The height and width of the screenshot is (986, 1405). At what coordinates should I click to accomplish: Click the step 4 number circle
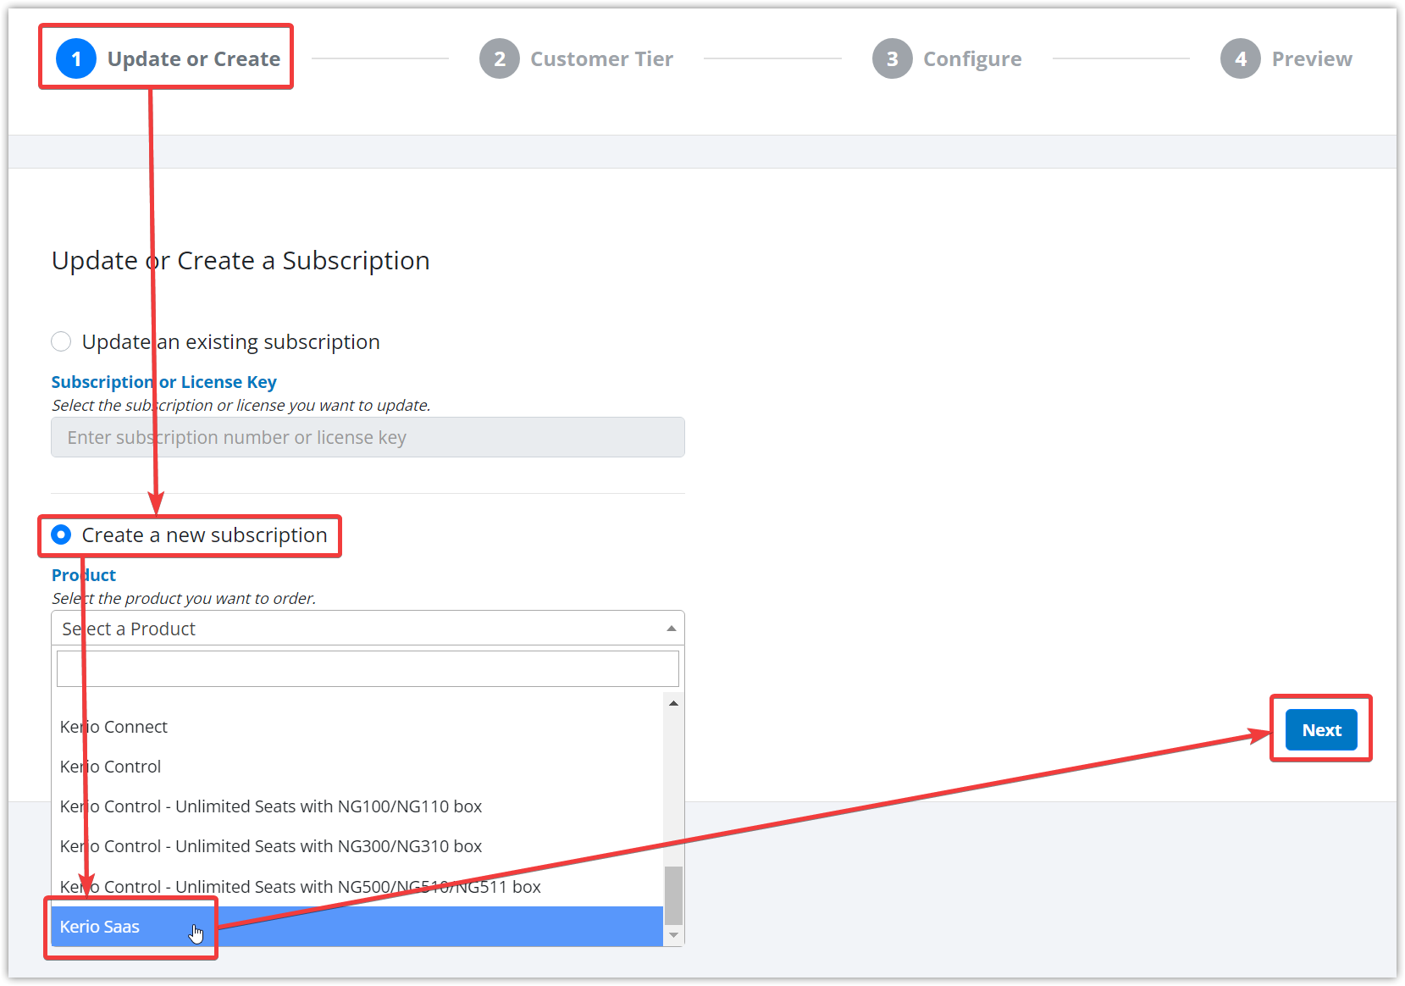coord(1241,58)
